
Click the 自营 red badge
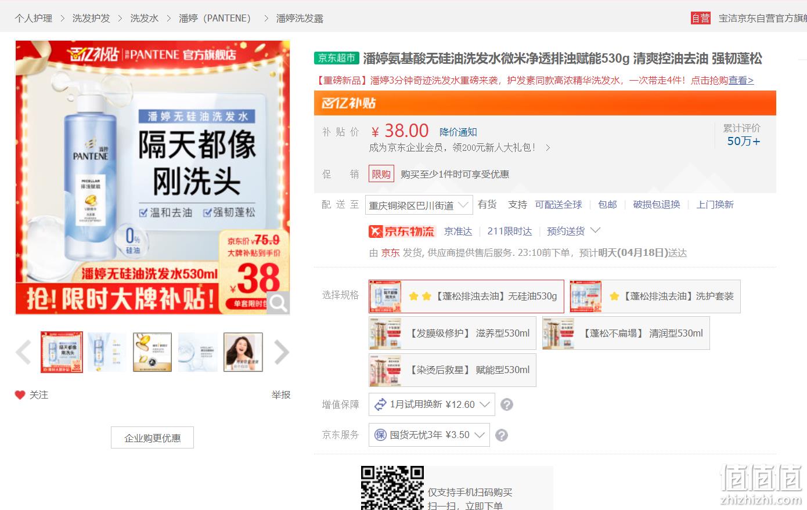pos(701,18)
